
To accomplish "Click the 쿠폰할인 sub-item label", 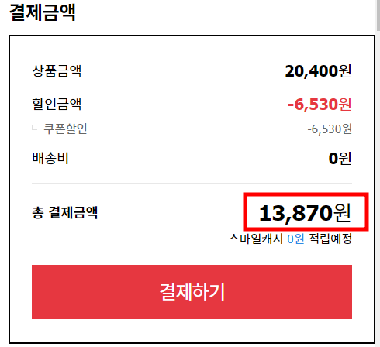I will tap(65, 129).
